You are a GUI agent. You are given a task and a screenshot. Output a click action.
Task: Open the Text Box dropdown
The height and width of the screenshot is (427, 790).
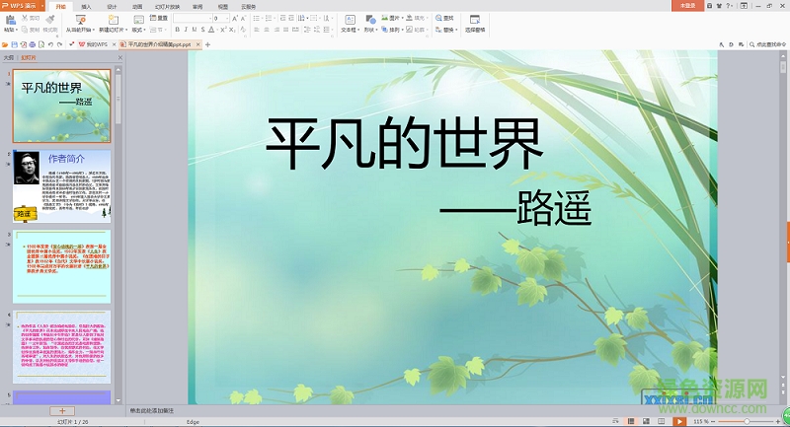point(358,31)
